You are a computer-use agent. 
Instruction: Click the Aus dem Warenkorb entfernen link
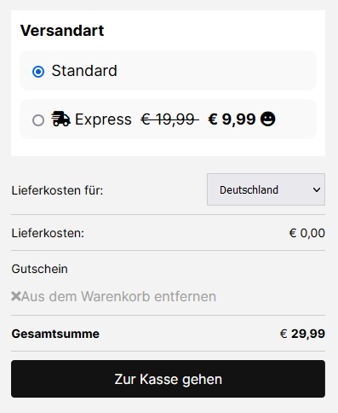(118, 296)
